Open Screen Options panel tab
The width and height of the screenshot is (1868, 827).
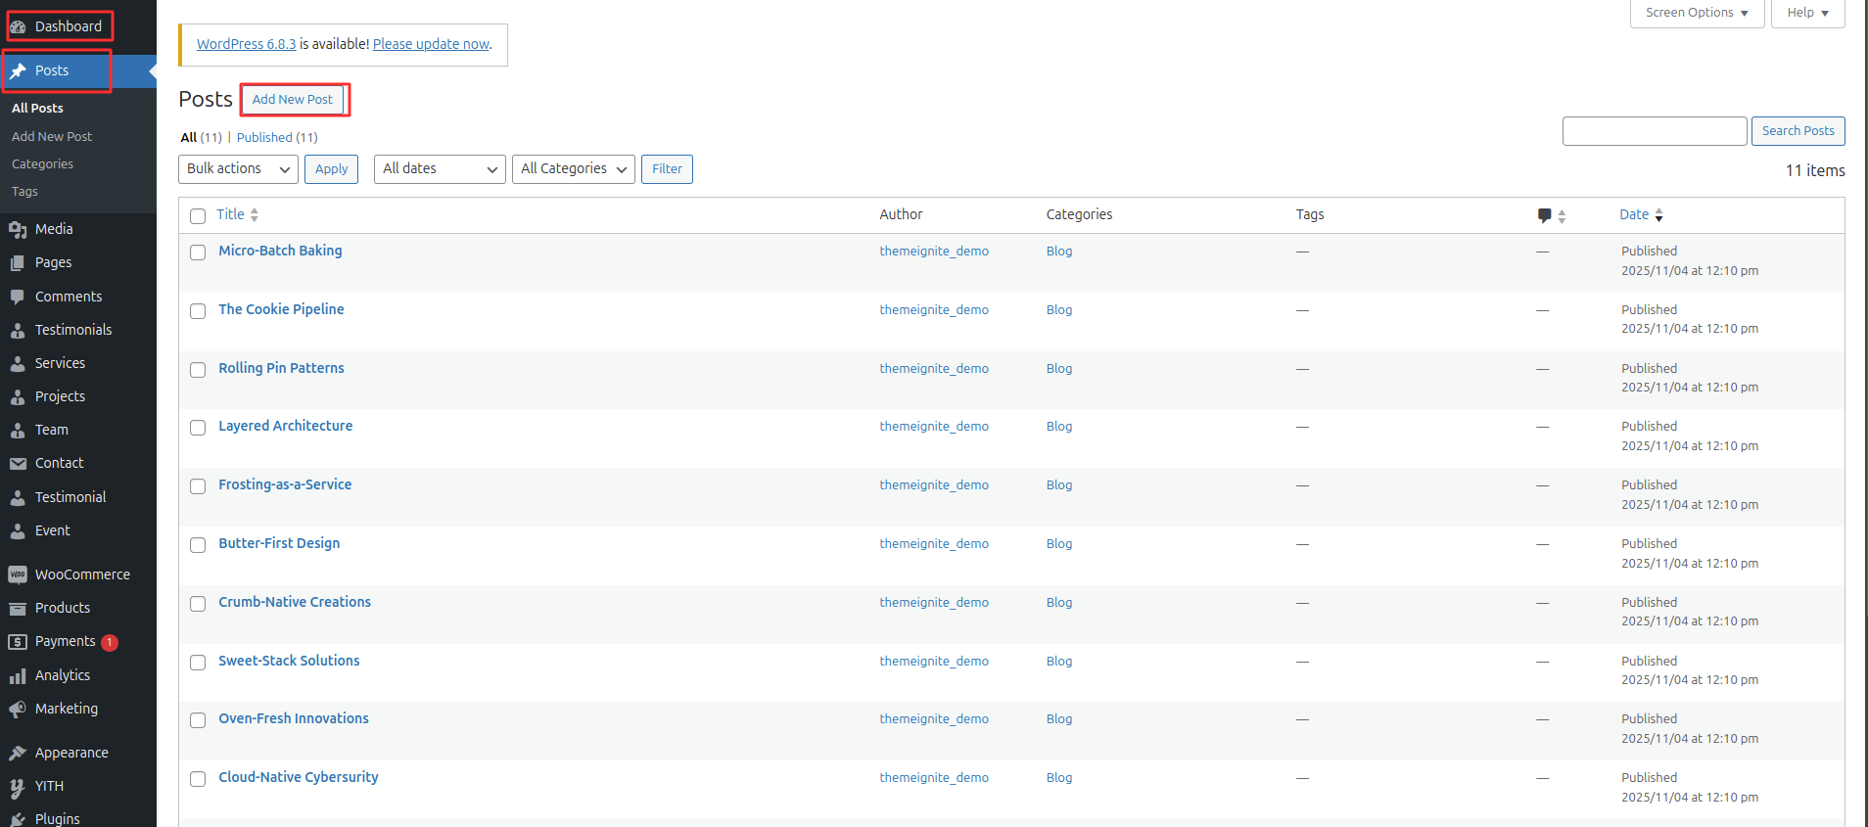1696,13
